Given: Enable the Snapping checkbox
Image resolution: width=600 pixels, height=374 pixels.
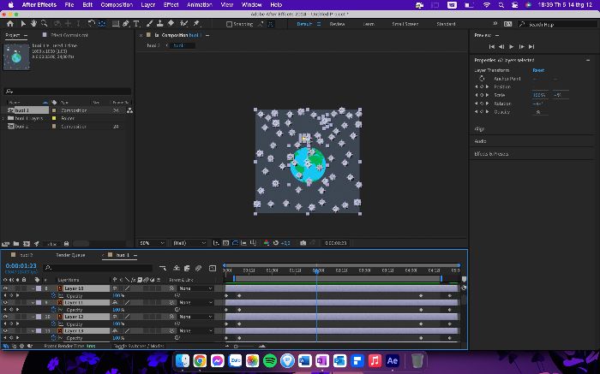Looking at the screenshot, I should point(229,24).
